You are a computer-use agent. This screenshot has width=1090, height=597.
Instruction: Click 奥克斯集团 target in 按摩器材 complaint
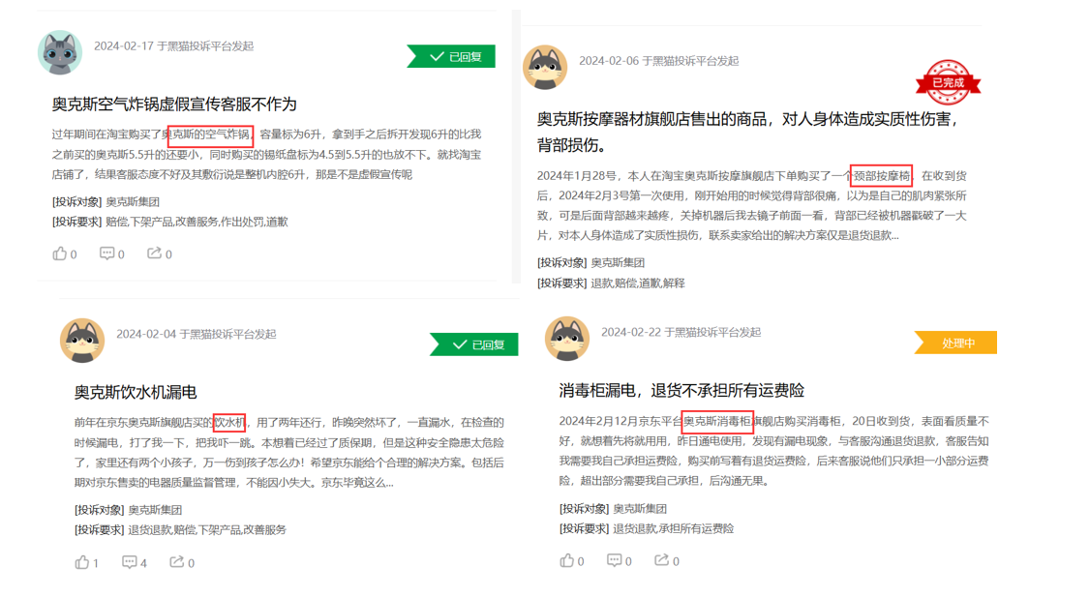[618, 263]
